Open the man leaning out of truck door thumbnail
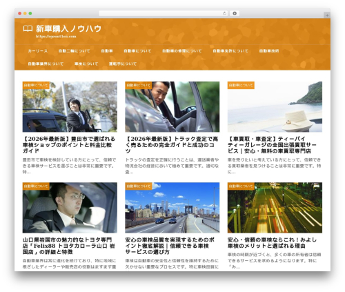Image resolution: width=345 pixels, height=292 pixels. pos(172,107)
